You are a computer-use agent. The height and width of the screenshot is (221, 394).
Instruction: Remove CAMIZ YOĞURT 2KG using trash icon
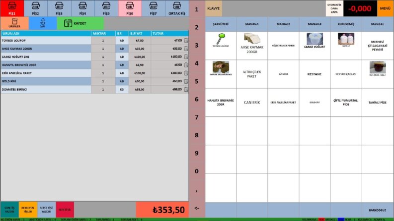[x=186, y=57]
